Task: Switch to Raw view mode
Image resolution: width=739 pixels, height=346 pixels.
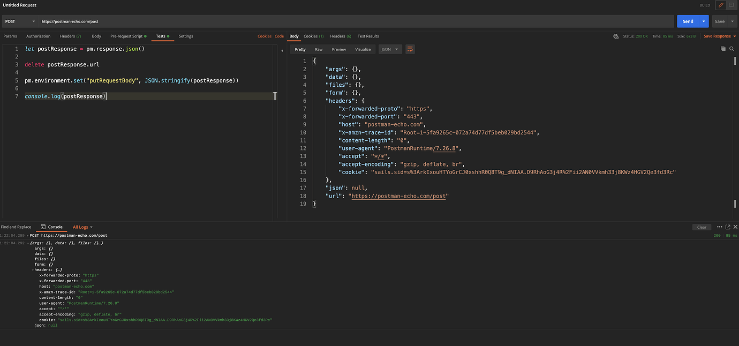Action: coord(319,49)
